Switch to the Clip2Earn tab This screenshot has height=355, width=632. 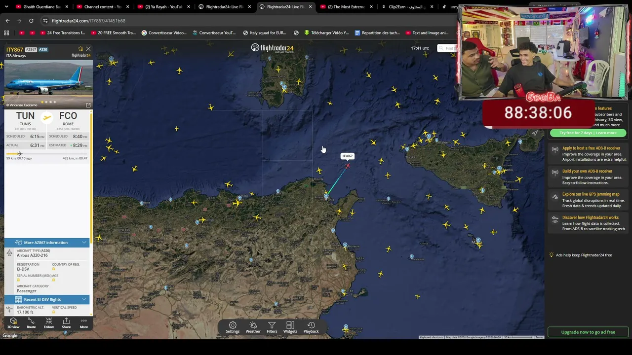click(407, 7)
